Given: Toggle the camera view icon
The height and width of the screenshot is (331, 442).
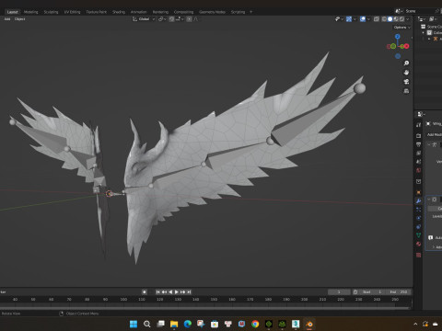Looking at the screenshot, I should point(406,82).
